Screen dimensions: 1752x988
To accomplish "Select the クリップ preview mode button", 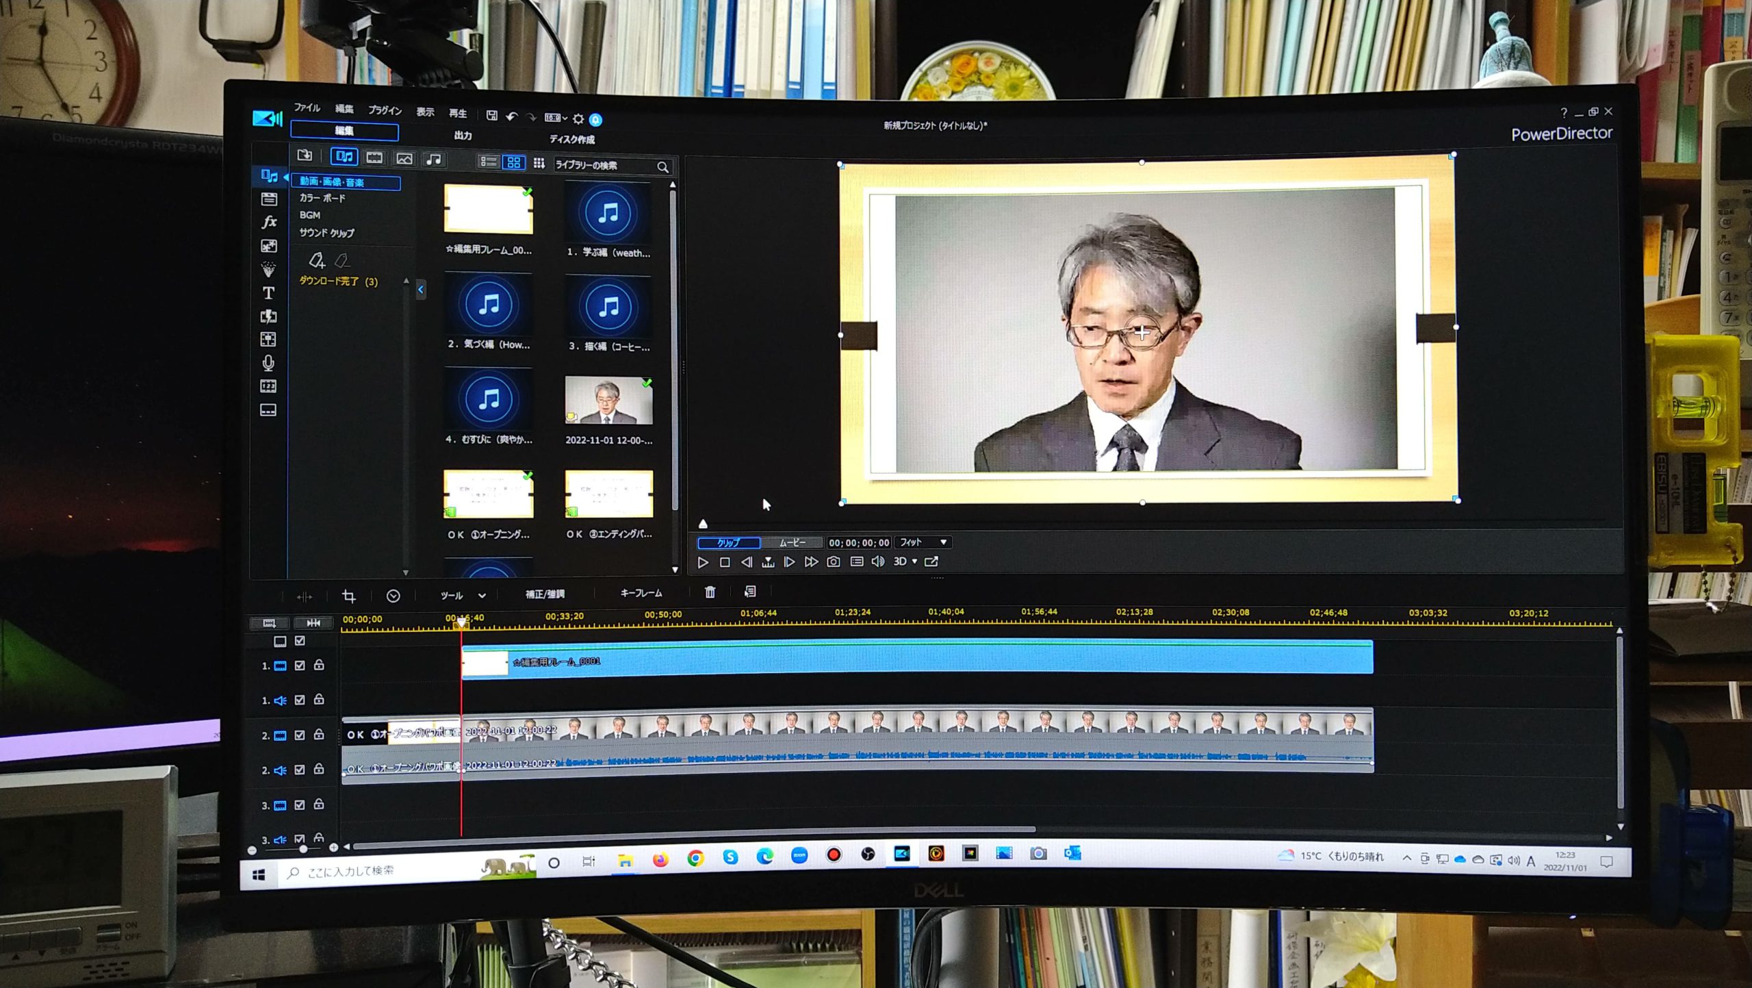I will 729,542.
